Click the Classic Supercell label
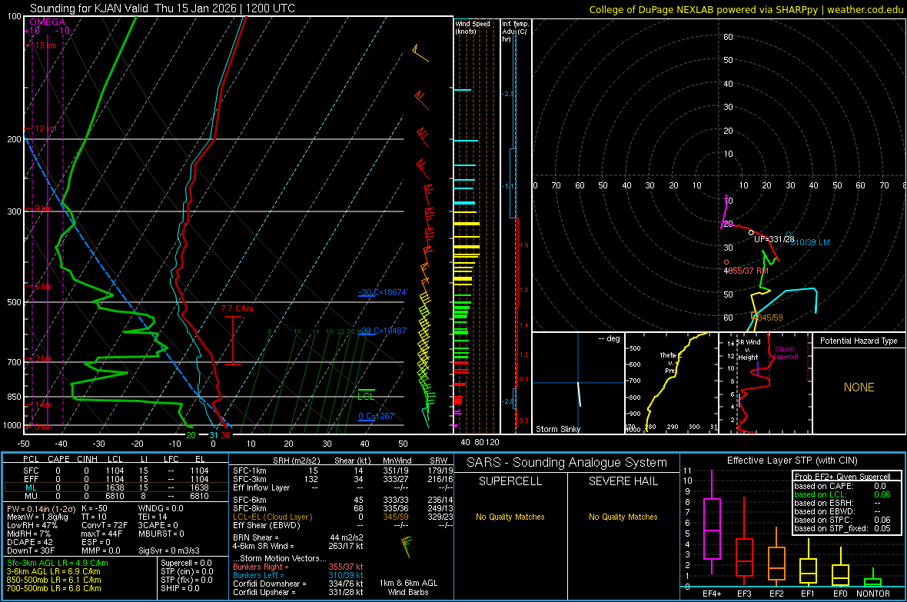The image size is (907, 602). 786,353
